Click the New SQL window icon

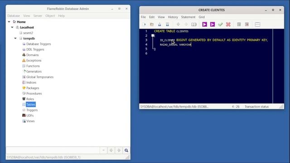pos(144,24)
